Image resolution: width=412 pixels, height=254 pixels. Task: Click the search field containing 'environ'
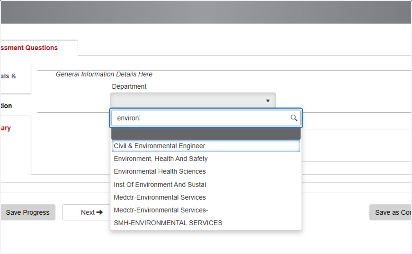(x=206, y=118)
